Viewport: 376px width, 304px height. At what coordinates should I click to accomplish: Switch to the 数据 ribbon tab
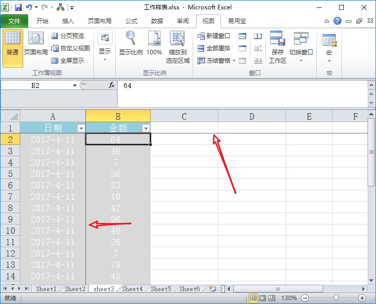coord(157,21)
